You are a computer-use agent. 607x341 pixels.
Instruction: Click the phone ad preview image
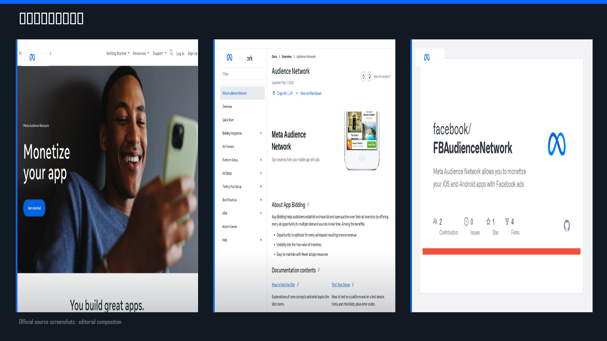coord(362,141)
